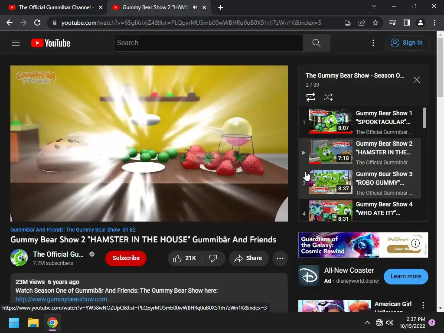Click the address bar URL
Screen dimensions: 444x333
191,23
